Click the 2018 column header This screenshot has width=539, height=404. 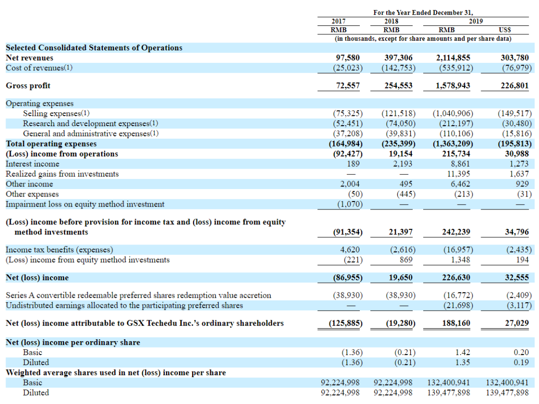(x=391, y=21)
